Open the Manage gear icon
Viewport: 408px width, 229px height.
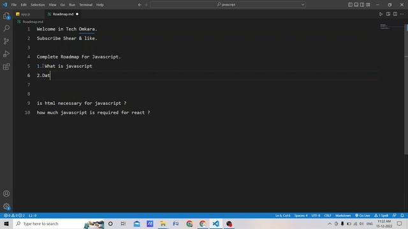click(x=6, y=206)
